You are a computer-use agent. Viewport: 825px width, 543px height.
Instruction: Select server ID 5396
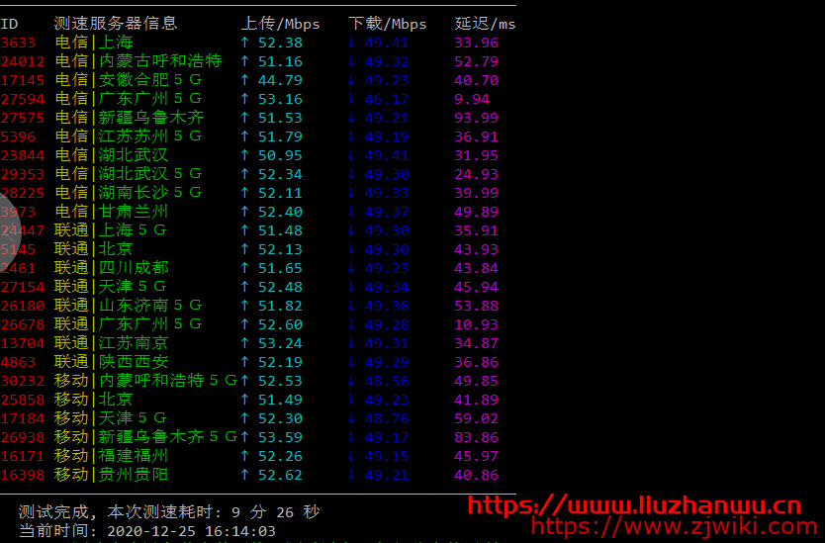coord(18,136)
